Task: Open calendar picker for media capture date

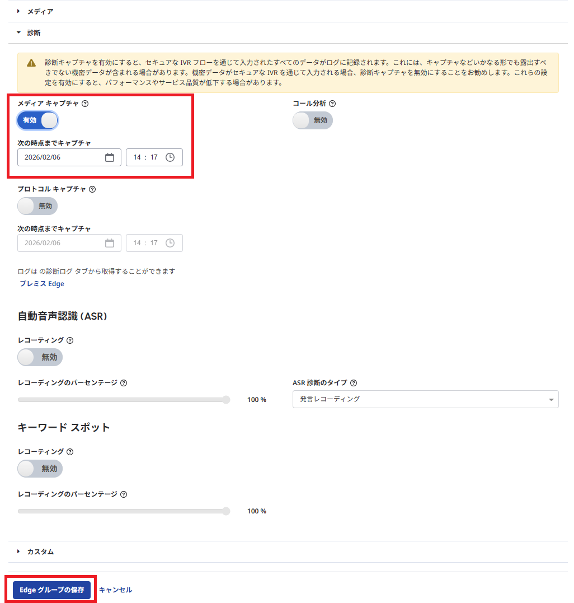Action: pyautogui.click(x=110, y=157)
